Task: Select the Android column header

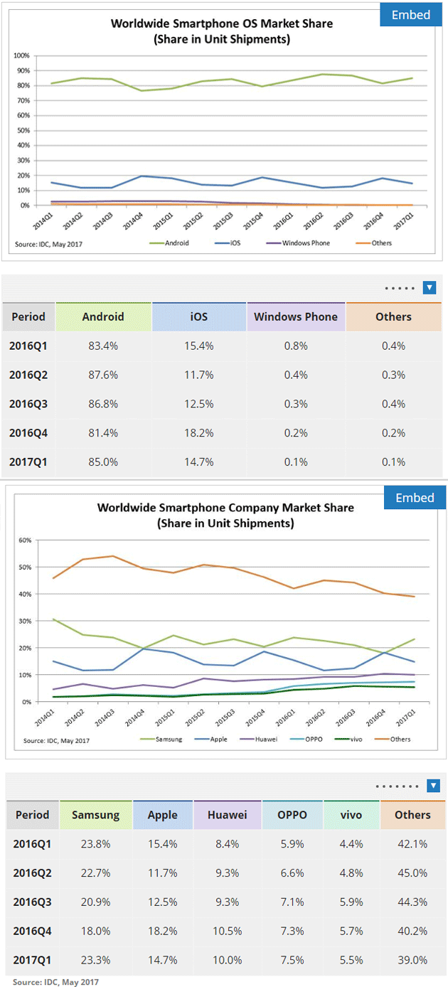Action: (x=103, y=317)
